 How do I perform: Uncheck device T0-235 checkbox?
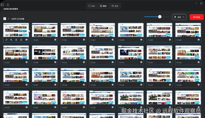pos(27,107)
